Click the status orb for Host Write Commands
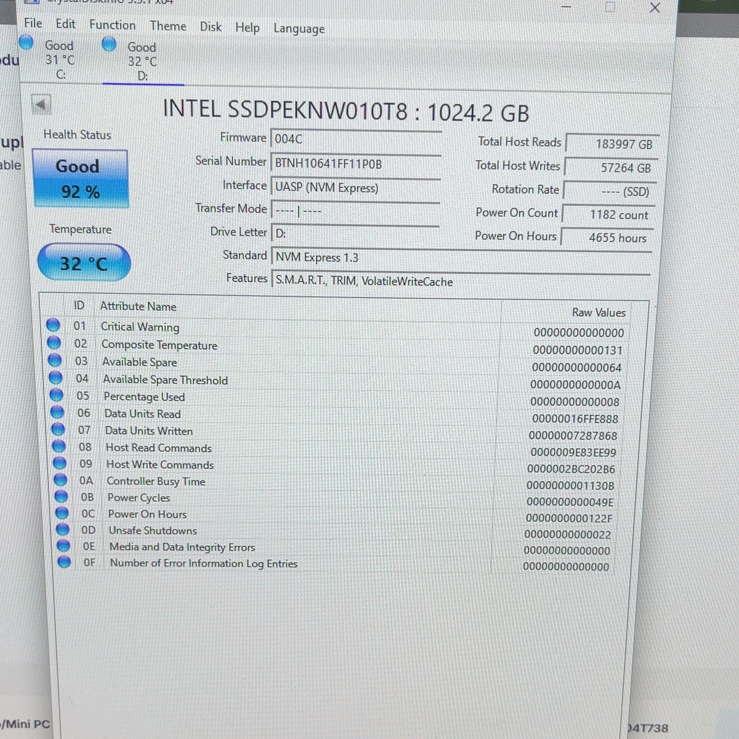Image resolution: width=739 pixels, height=739 pixels. pos(60,463)
